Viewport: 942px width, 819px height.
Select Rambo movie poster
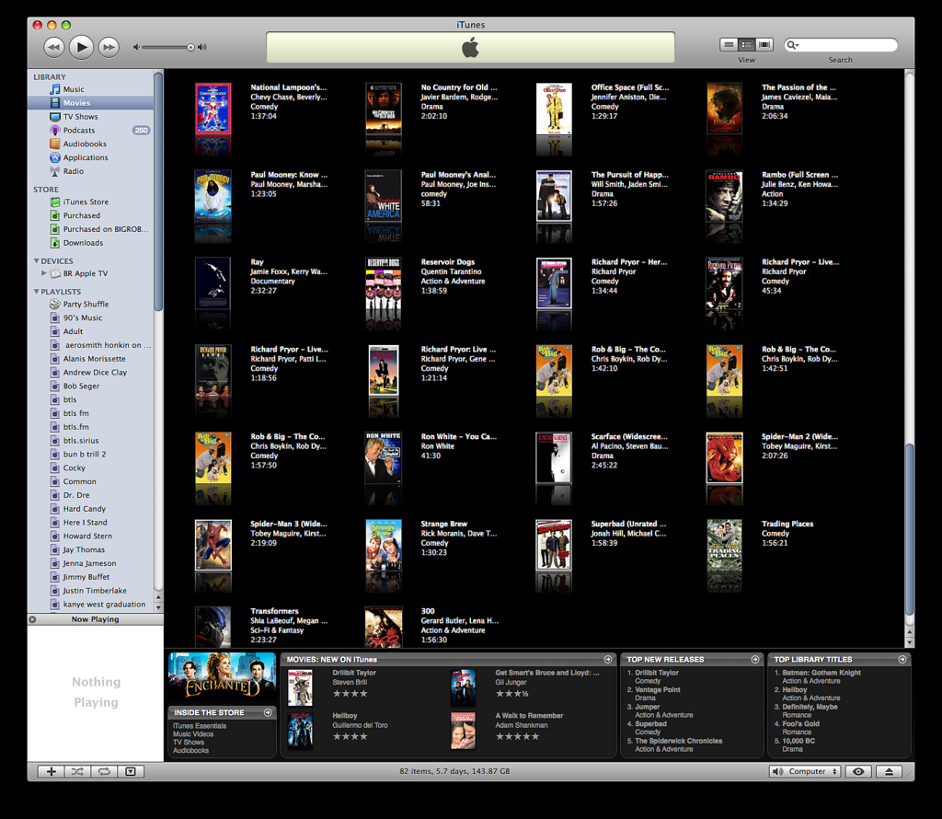pyautogui.click(x=725, y=196)
